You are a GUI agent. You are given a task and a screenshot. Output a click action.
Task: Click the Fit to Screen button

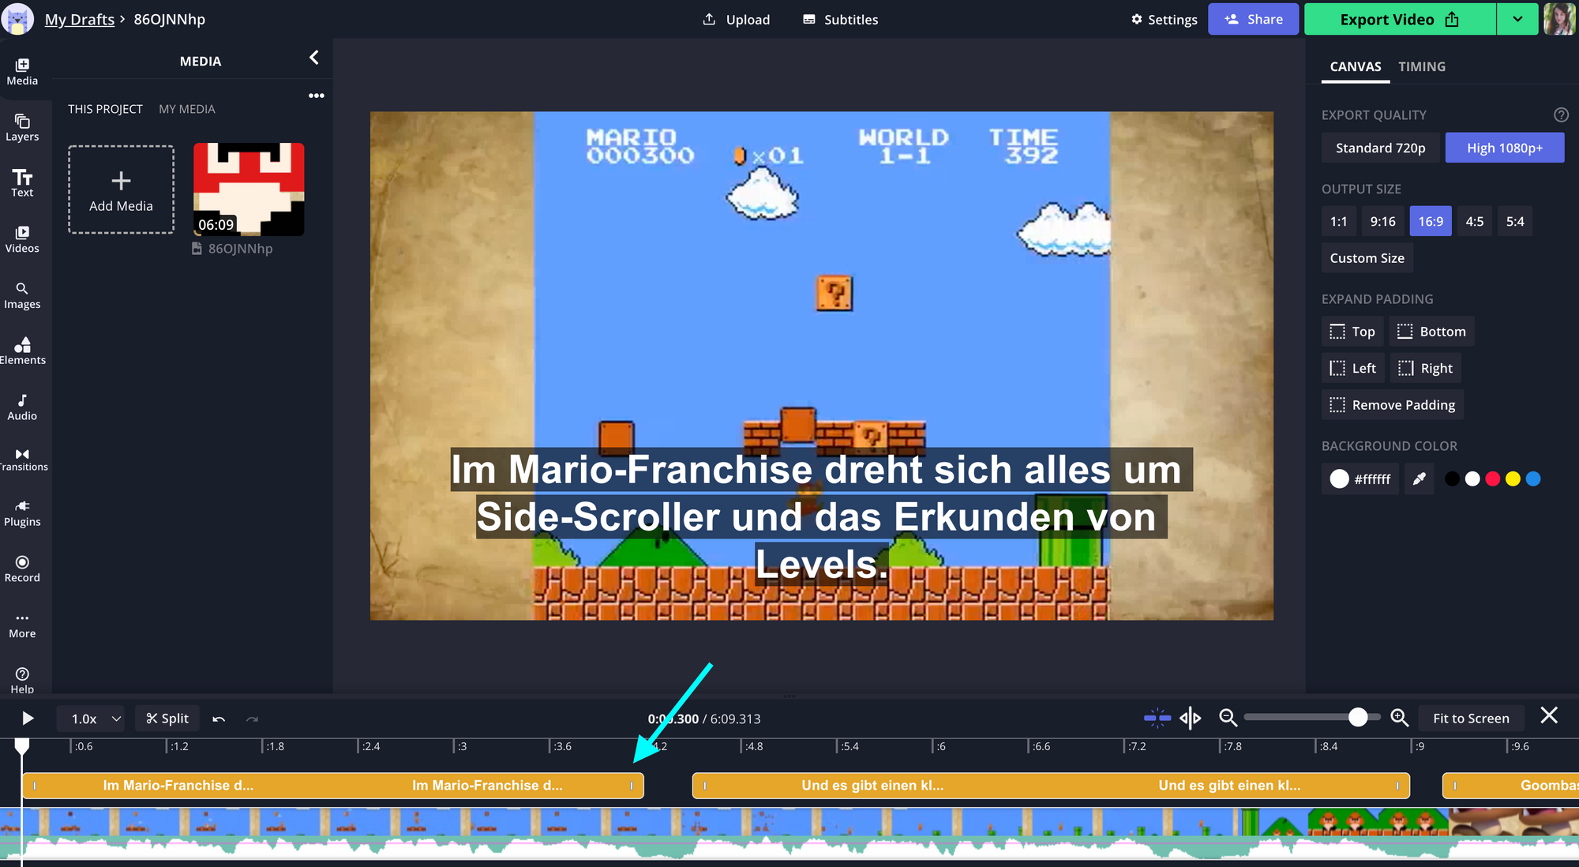coord(1470,718)
